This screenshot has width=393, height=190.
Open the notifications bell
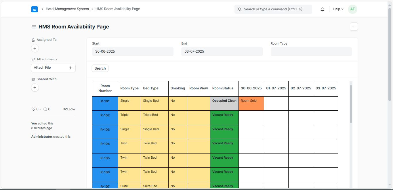[x=323, y=9]
